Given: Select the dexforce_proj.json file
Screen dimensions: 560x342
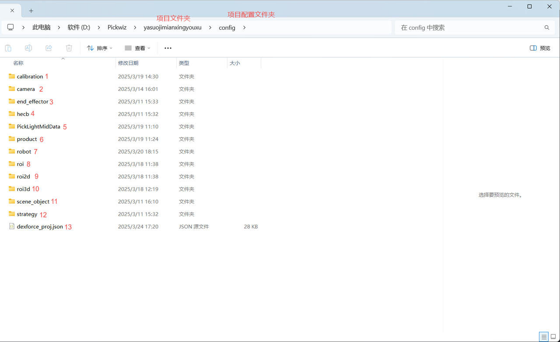Looking at the screenshot, I should tap(39, 227).
